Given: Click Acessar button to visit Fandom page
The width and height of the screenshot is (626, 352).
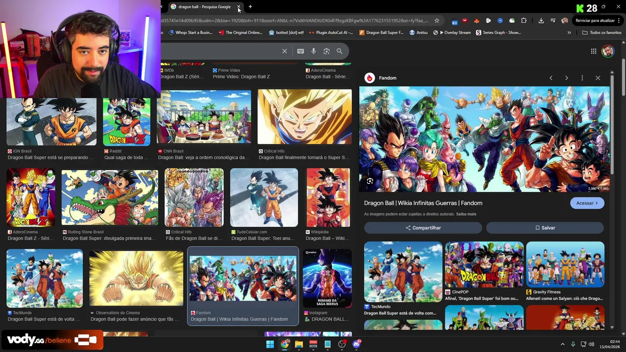Looking at the screenshot, I should [x=587, y=203].
